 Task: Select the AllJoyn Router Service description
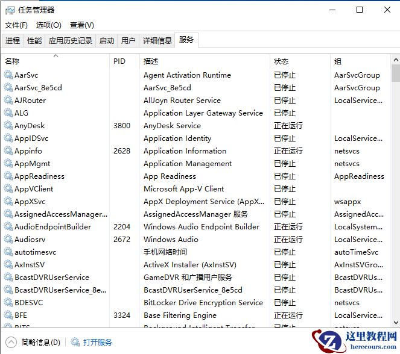pos(182,101)
